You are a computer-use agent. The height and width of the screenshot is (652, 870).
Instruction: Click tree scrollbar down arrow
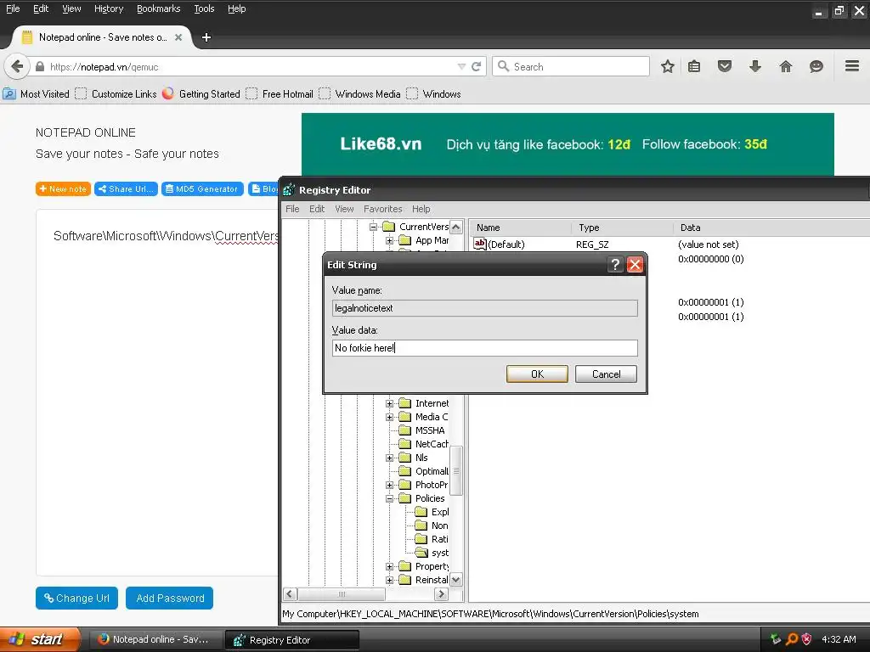456,580
